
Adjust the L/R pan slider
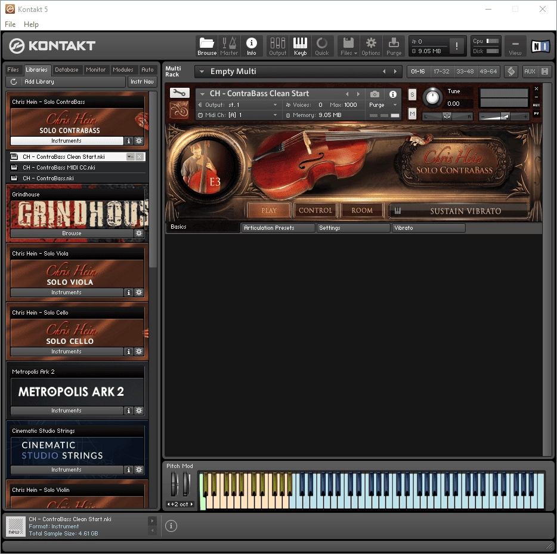(447, 116)
